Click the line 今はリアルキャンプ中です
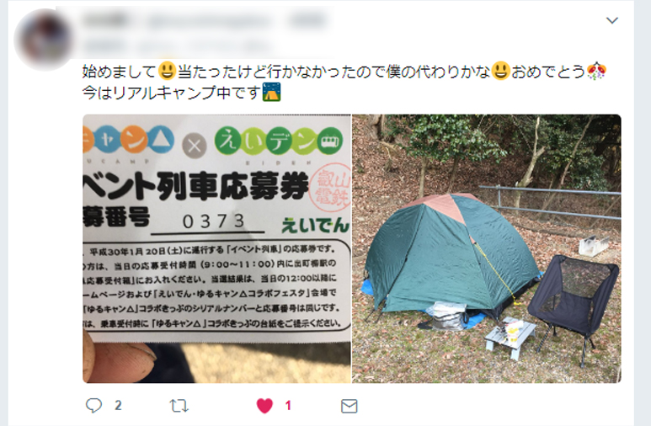The image size is (651, 426). click(x=172, y=92)
